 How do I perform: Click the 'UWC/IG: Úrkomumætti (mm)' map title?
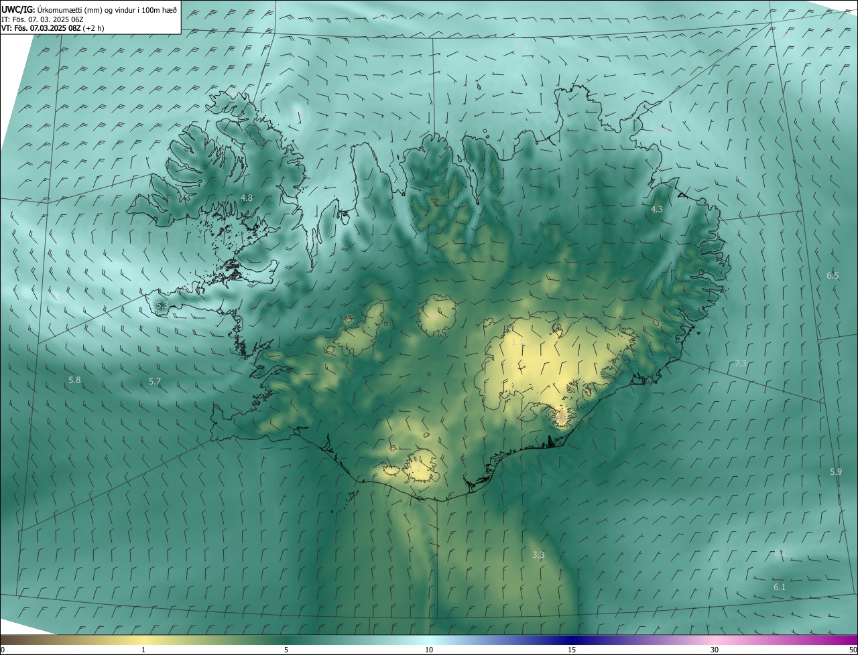[89, 9]
